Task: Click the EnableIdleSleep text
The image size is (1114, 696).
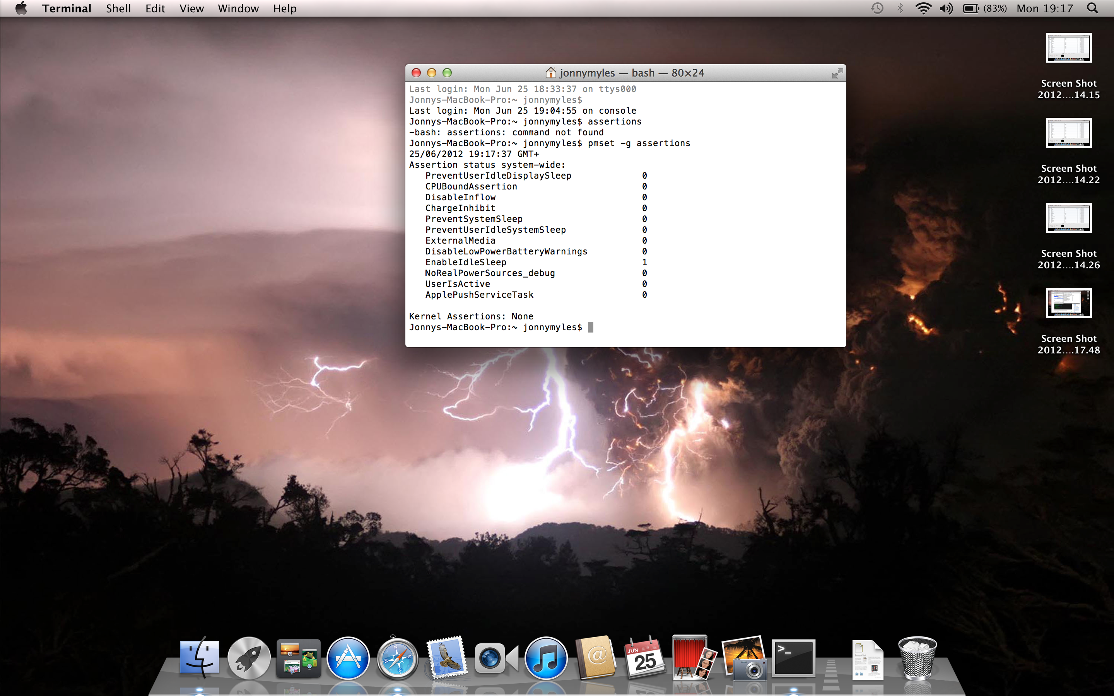Action: pos(466,263)
